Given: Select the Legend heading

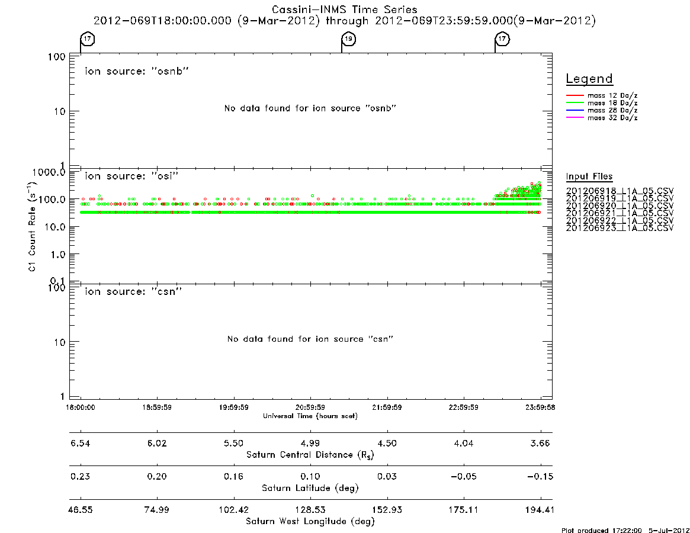Looking at the screenshot, I should (x=589, y=79).
